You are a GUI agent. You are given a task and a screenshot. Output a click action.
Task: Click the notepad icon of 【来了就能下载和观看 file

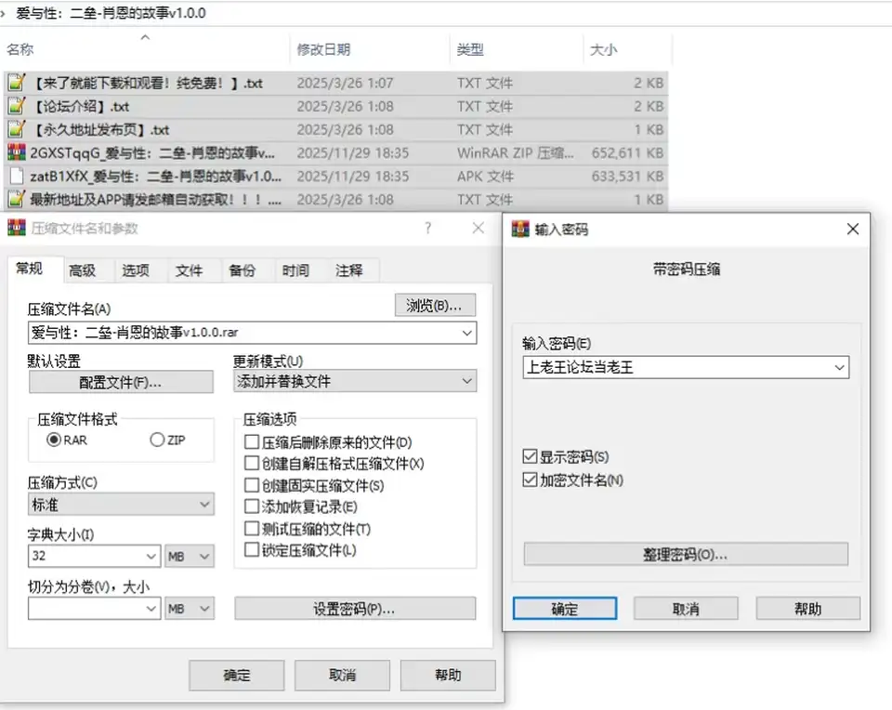click(17, 83)
